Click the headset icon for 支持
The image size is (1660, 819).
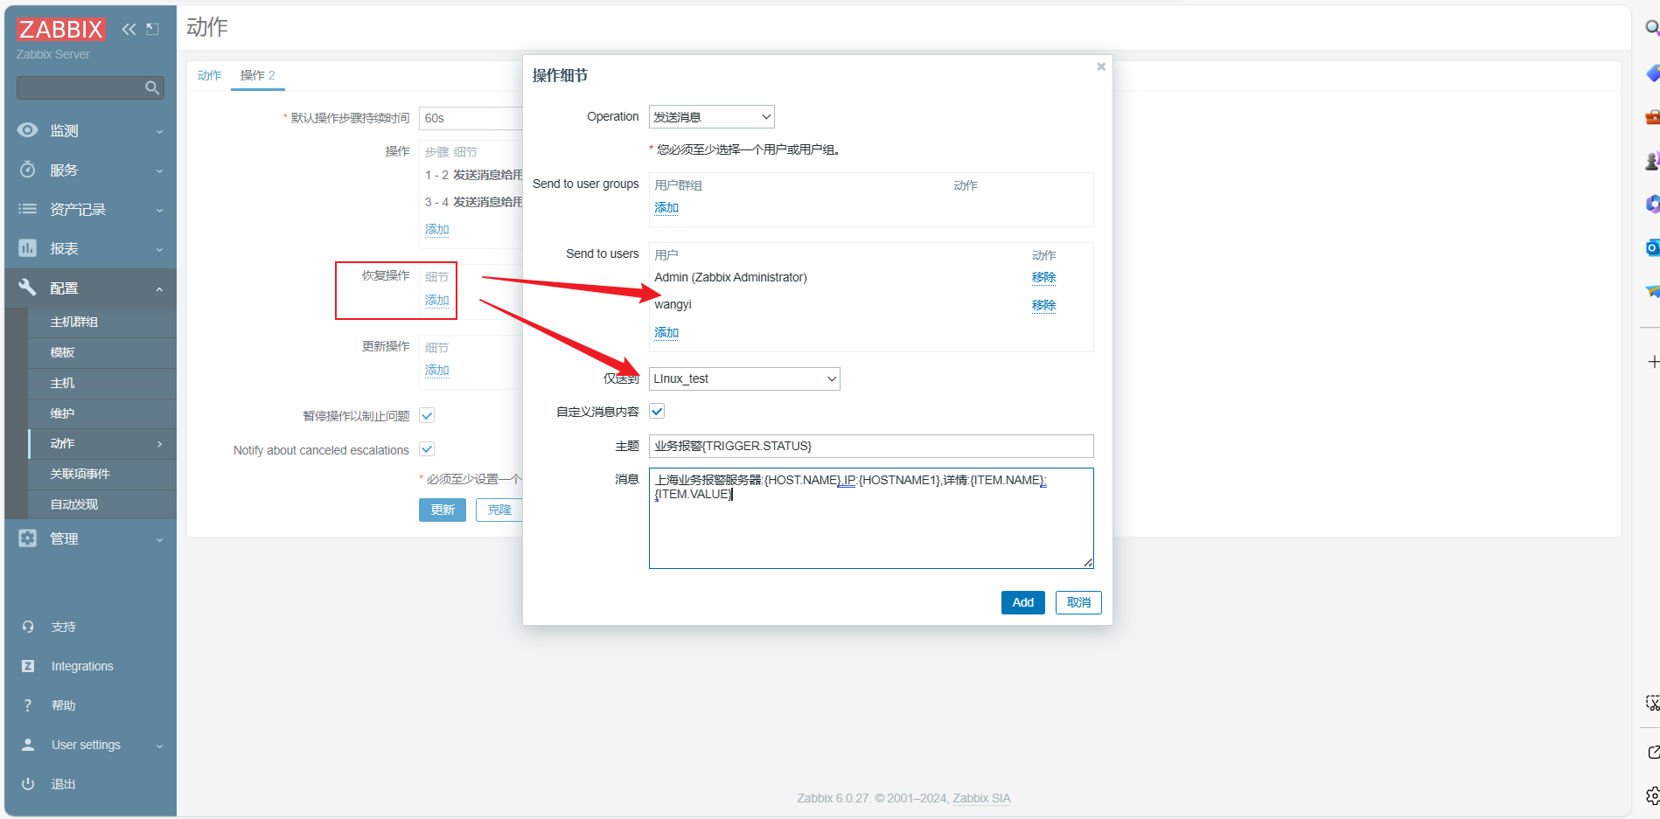click(x=28, y=627)
